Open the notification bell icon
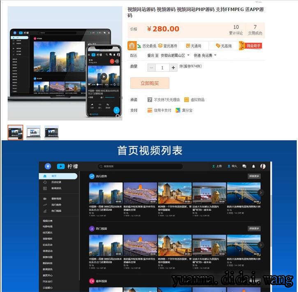Image resolution: width=298 pixels, height=292 pixels. (x=254, y=166)
